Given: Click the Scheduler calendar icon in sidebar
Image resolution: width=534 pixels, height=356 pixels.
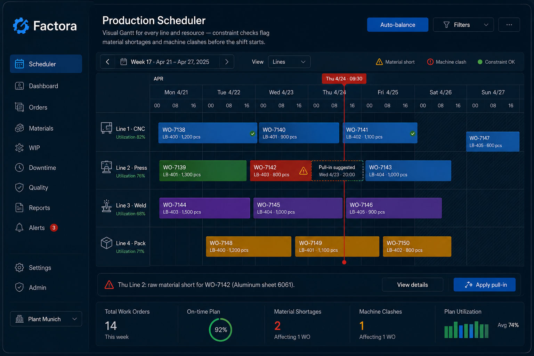Looking at the screenshot, I should coord(19,64).
